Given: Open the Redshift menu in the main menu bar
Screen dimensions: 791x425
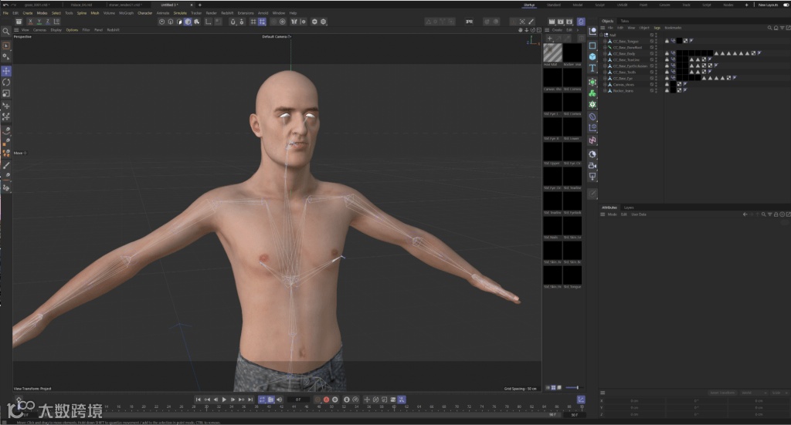Looking at the screenshot, I should 227,13.
